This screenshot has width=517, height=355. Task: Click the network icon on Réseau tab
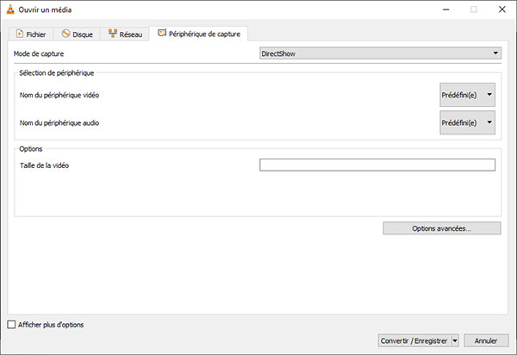112,34
